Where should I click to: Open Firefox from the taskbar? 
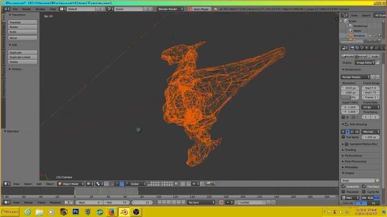(x=112, y=212)
